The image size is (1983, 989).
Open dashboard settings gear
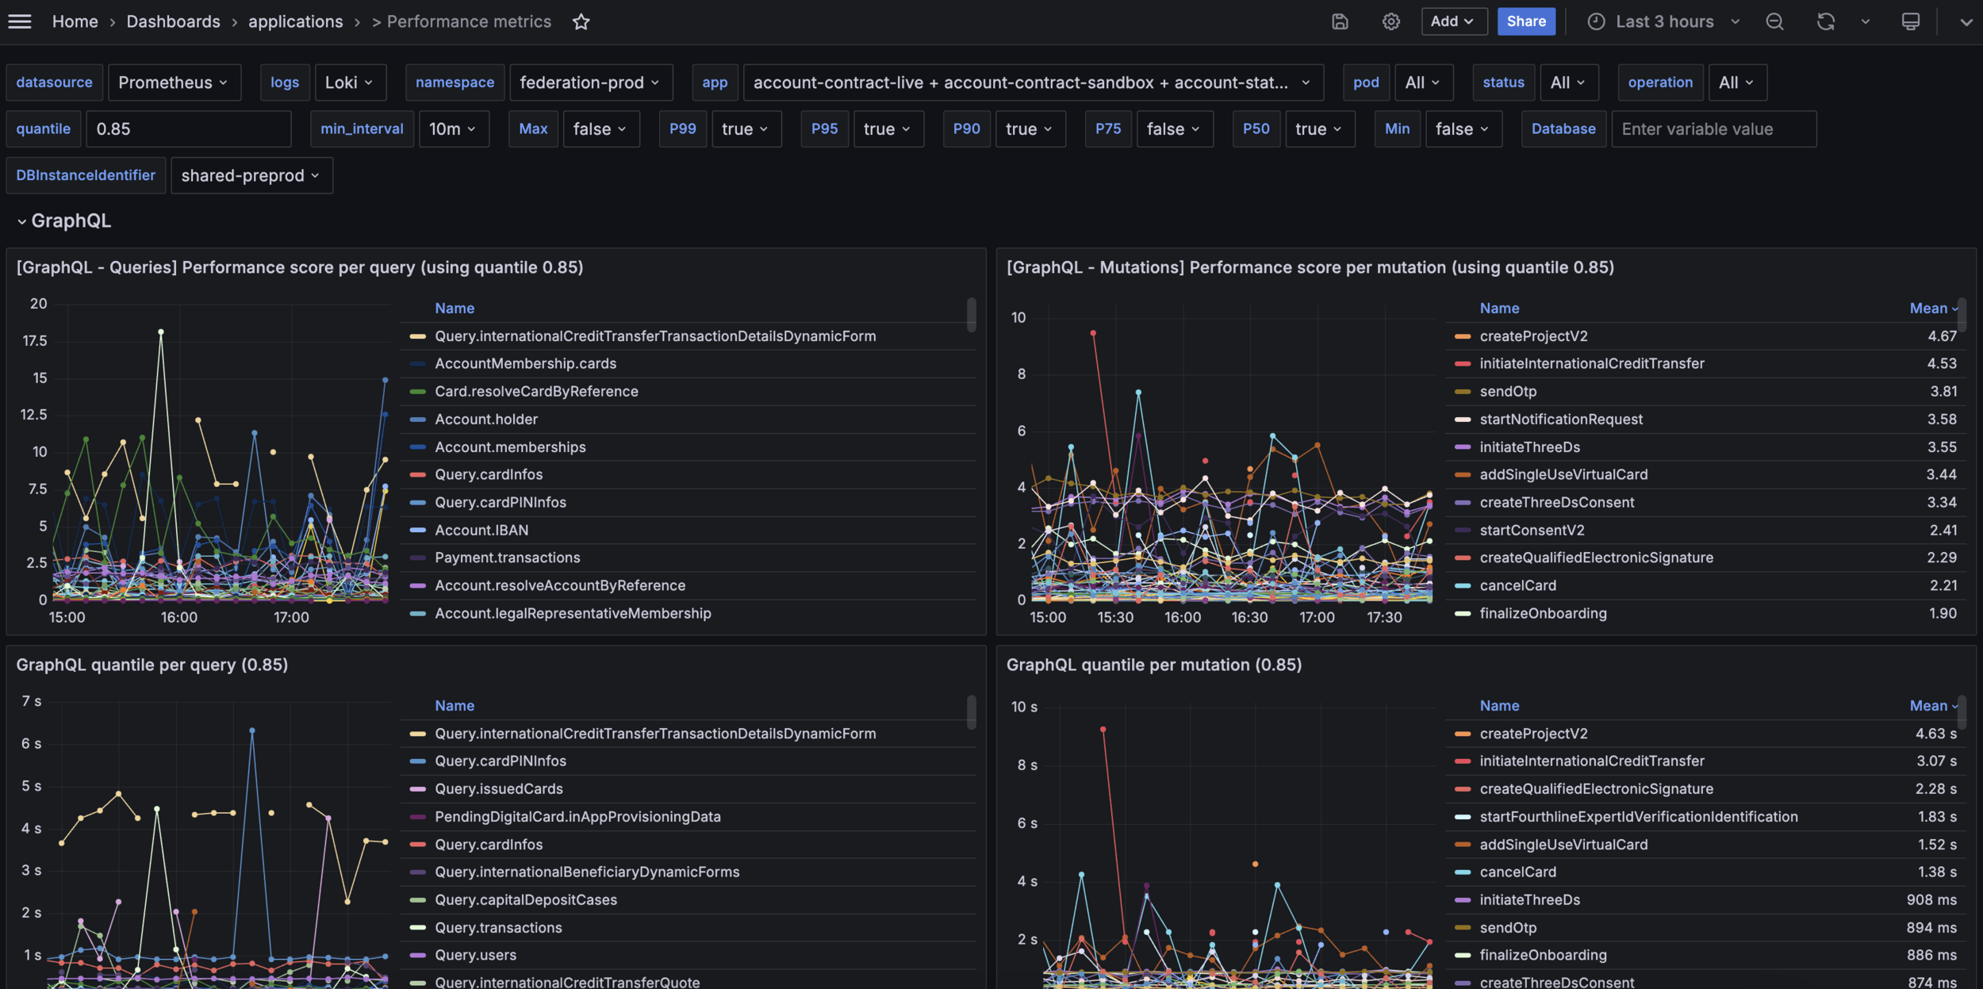pyautogui.click(x=1390, y=21)
